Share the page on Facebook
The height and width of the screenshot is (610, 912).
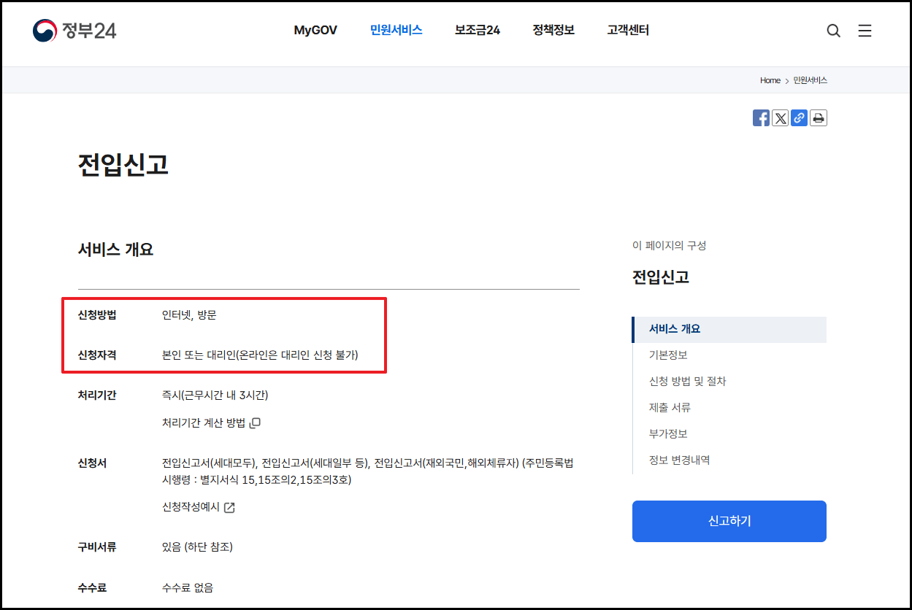[761, 117]
